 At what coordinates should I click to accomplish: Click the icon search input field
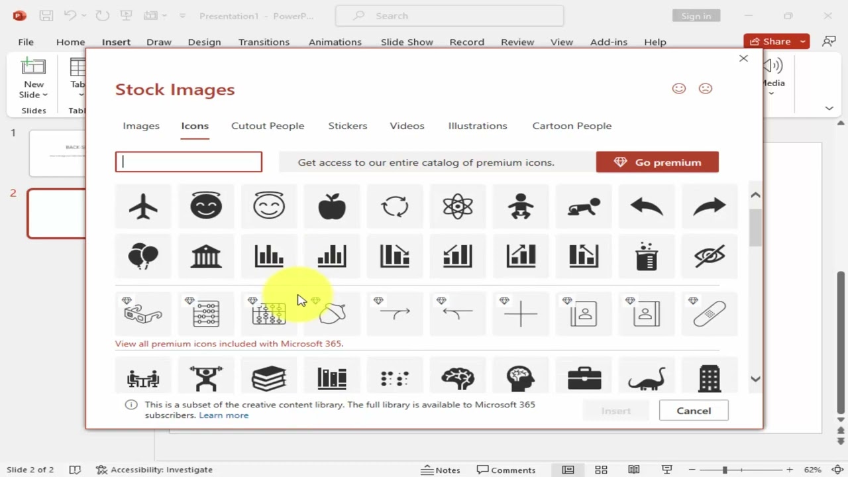pos(189,162)
